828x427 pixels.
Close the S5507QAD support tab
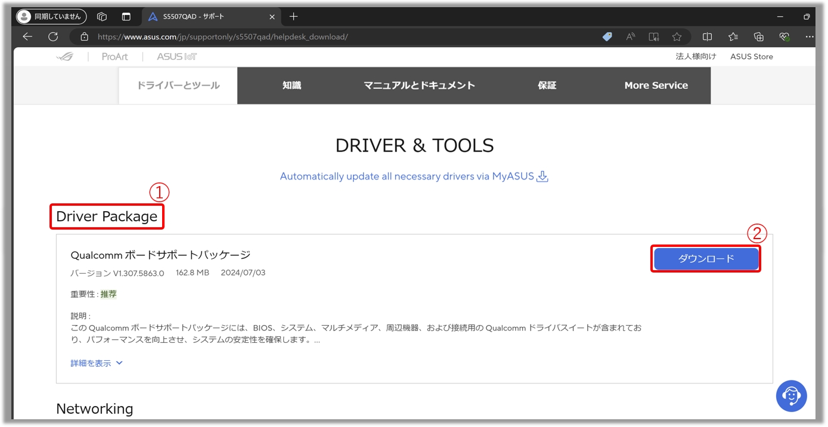click(272, 17)
